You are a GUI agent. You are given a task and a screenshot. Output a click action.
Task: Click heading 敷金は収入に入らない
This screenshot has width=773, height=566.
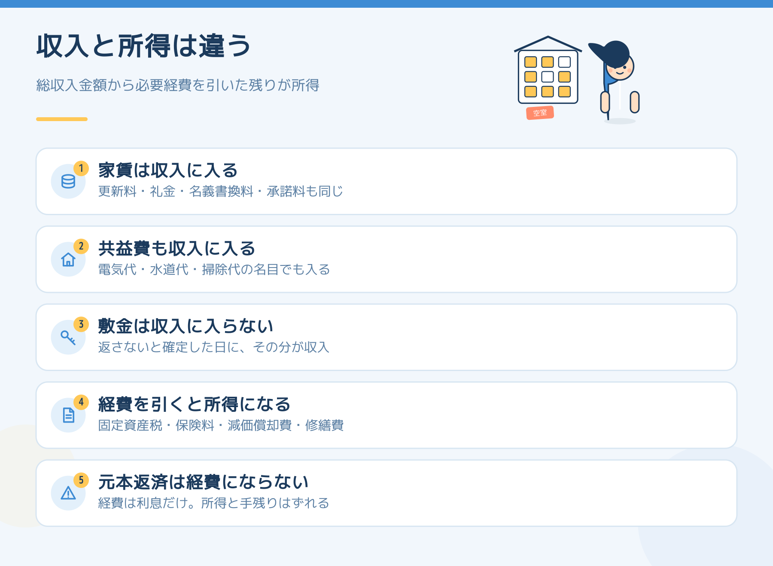(186, 326)
